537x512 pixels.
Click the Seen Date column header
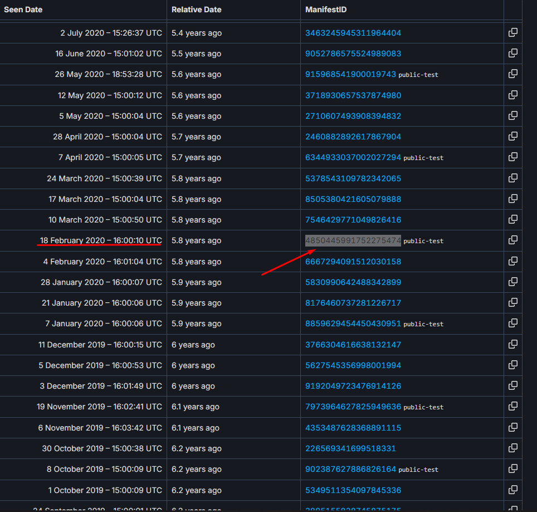[23, 9]
